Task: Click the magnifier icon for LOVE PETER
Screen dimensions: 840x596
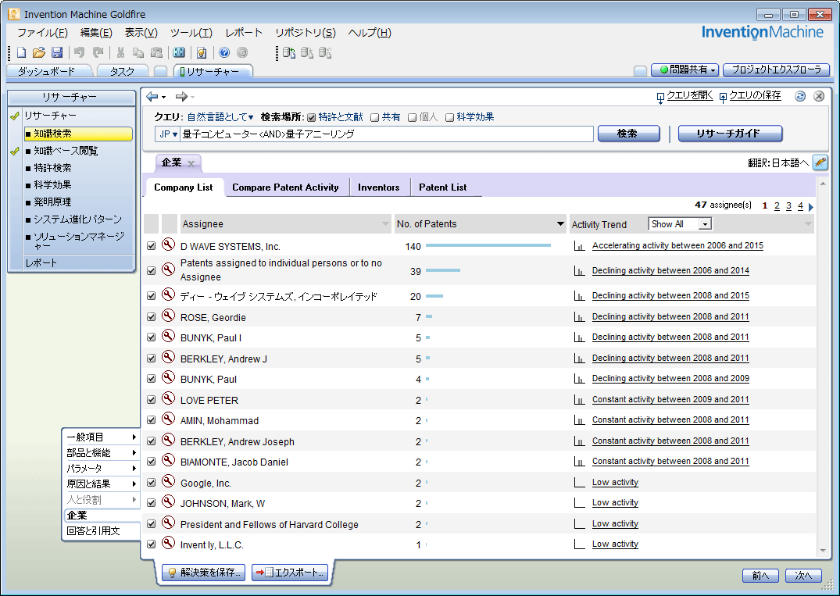Action: [168, 398]
